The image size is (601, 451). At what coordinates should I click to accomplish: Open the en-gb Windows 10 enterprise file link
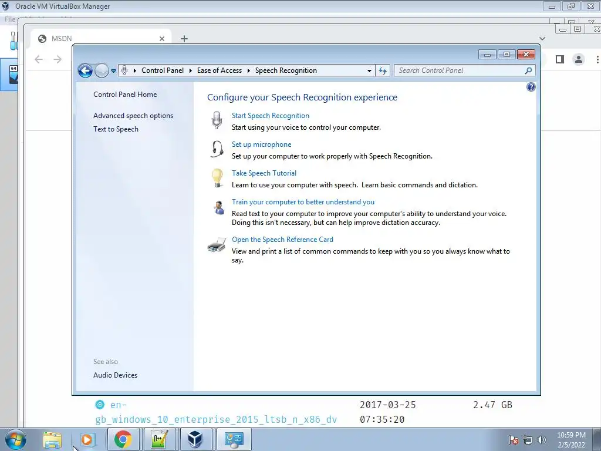[x=216, y=412]
